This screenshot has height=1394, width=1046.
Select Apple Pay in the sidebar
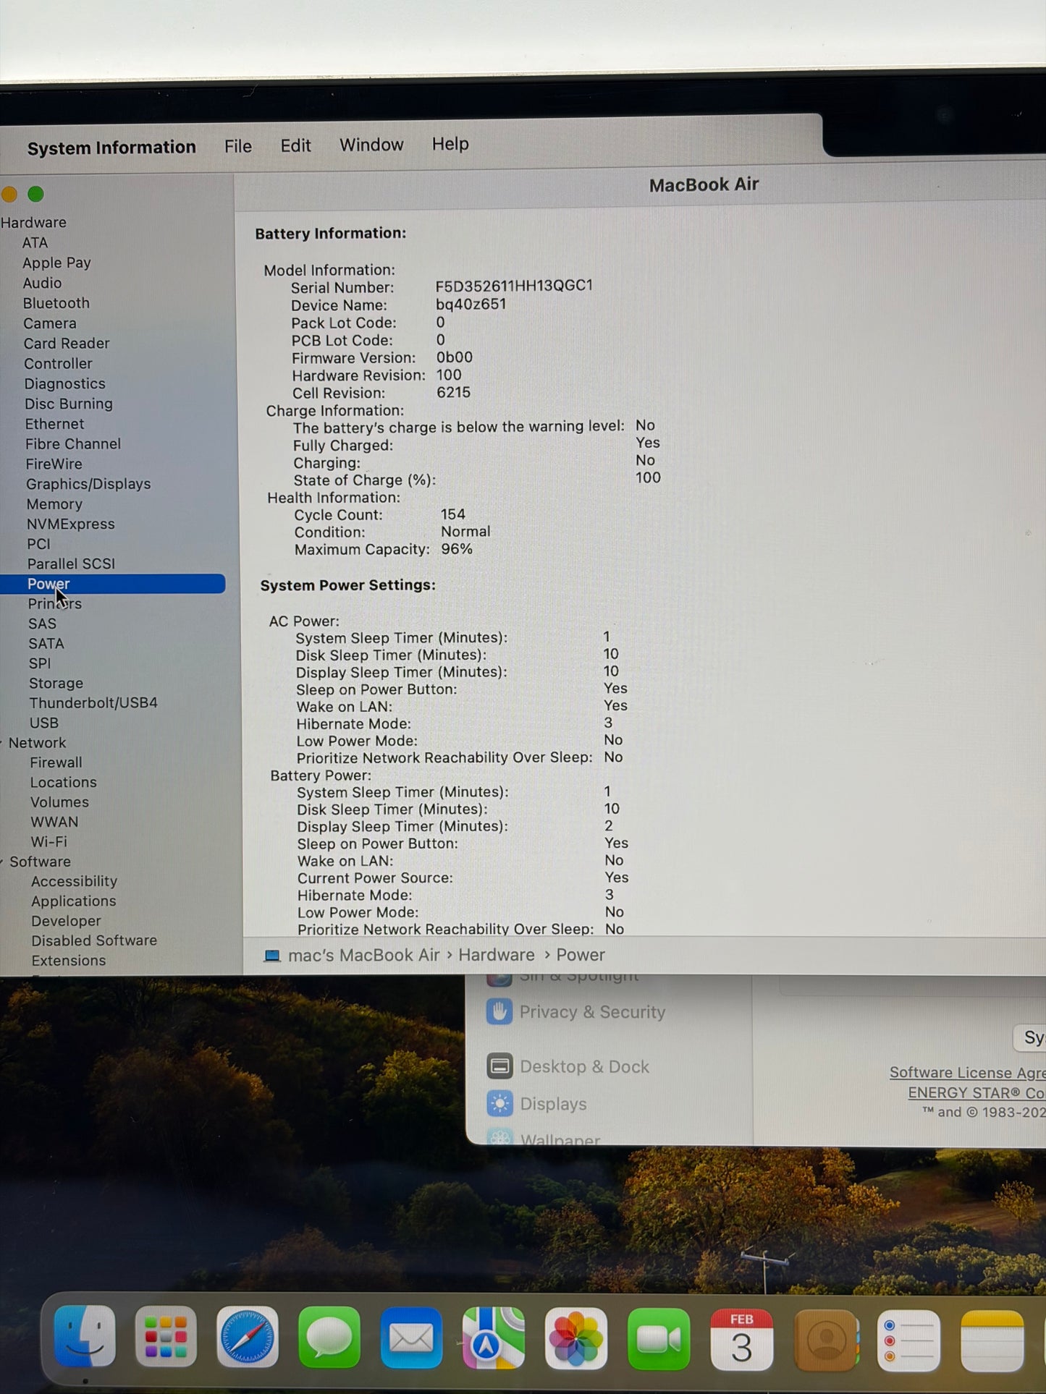click(56, 263)
